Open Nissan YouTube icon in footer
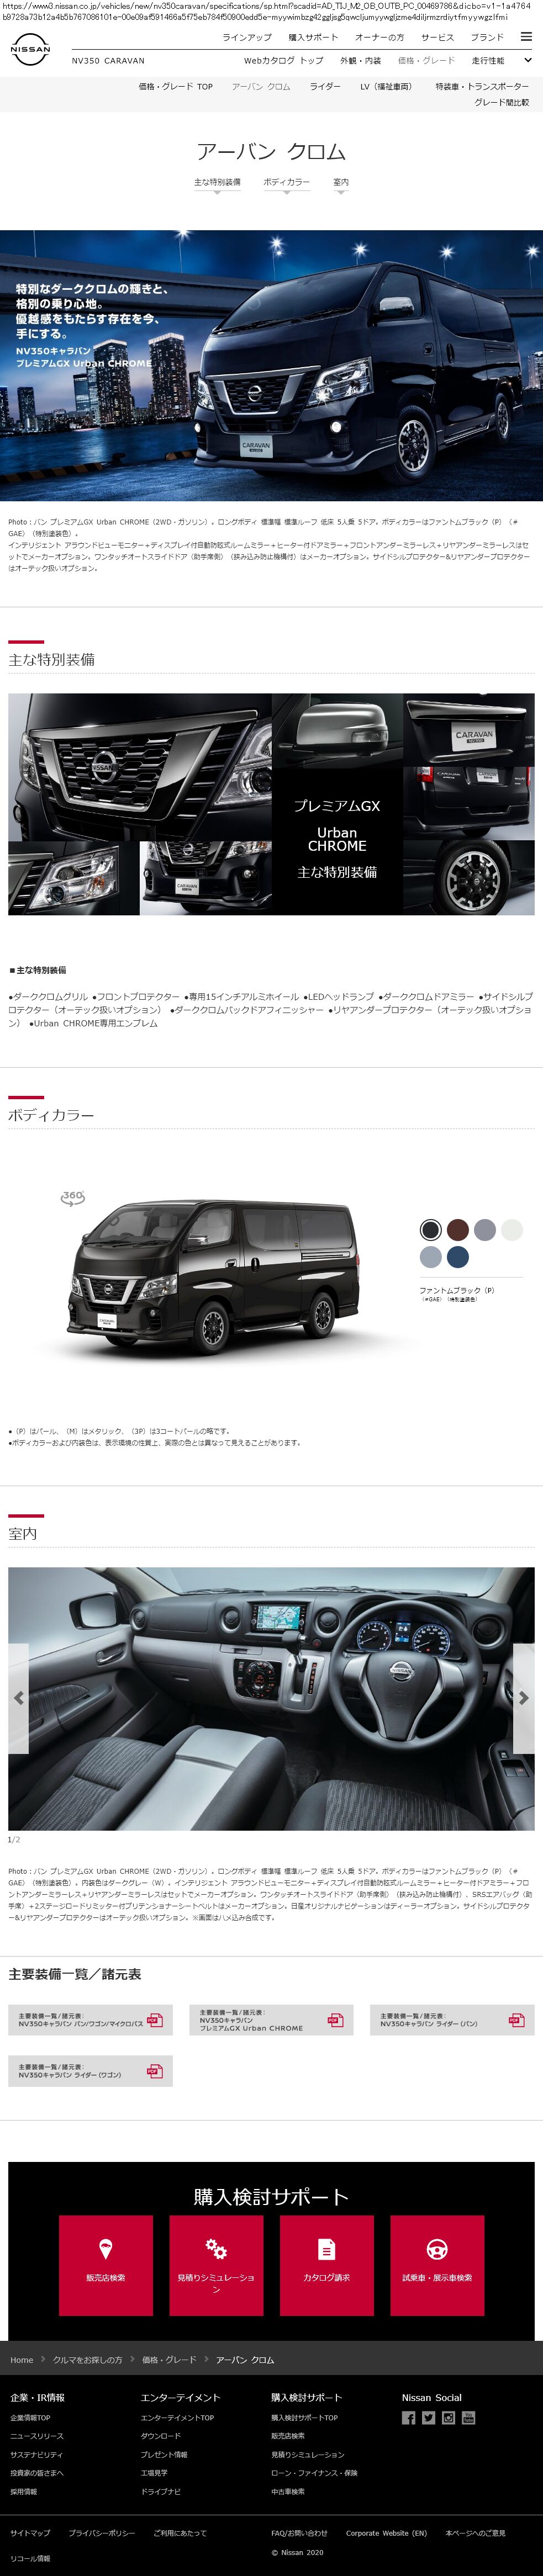543x2576 pixels. pyautogui.click(x=469, y=2418)
